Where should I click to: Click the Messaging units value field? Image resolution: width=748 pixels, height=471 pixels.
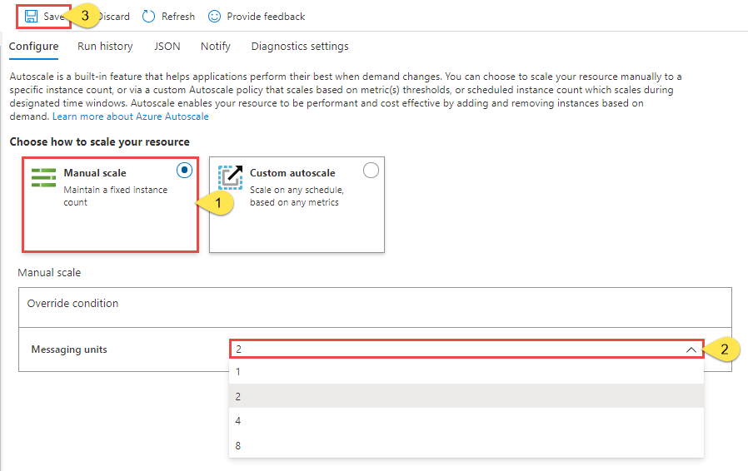(466, 349)
